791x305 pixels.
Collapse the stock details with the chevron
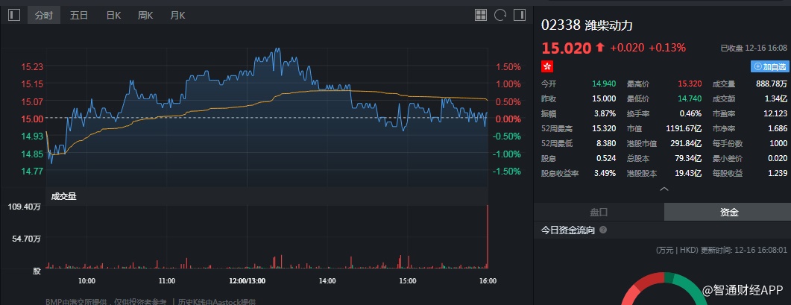pos(664,189)
